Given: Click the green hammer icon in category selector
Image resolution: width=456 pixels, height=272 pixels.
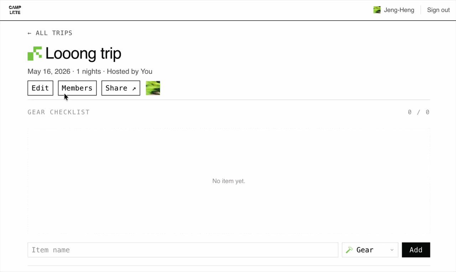Looking at the screenshot, I should tap(349, 250).
